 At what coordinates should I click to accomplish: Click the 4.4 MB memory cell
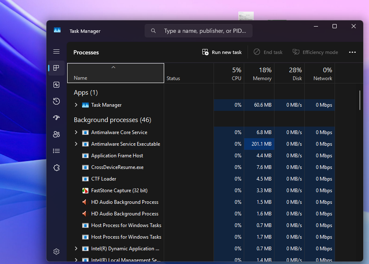click(x=259, y=156)
